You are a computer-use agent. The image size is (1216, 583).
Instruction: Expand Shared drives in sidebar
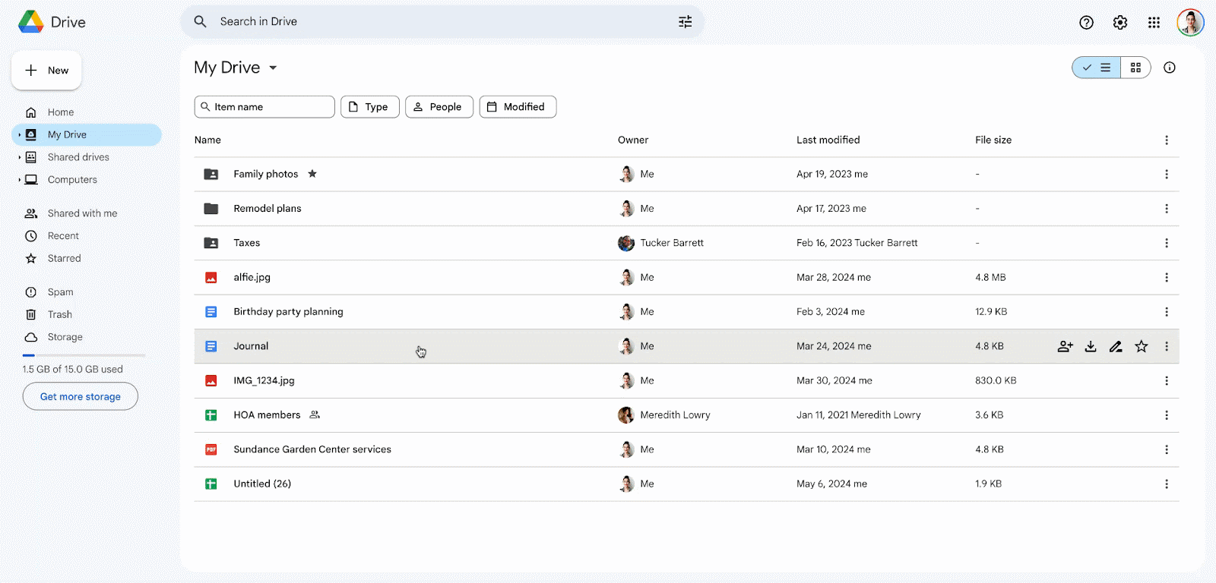click(20, 157)
